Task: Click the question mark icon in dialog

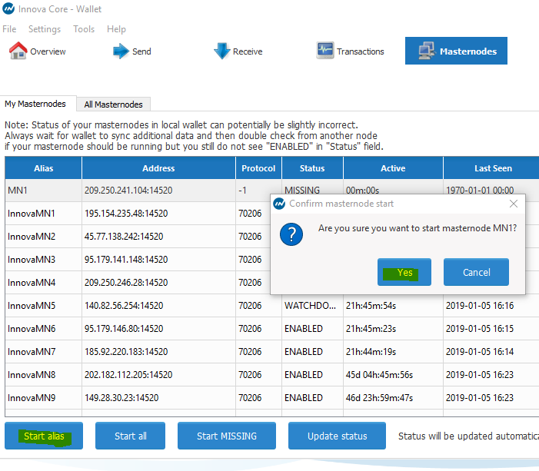Action: (291, 234)
